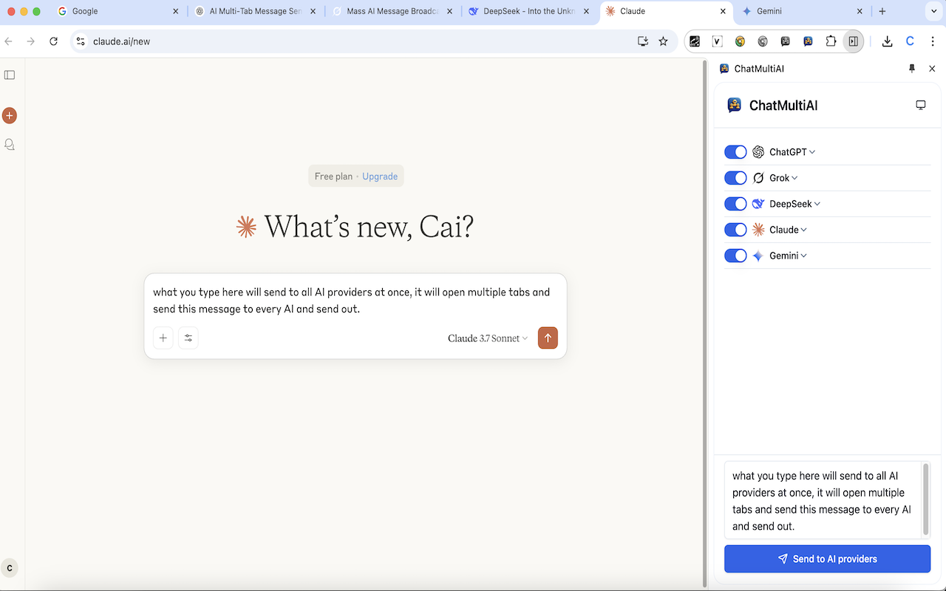The width and height of the screenshot is (946, 591).
Task: Click the ChatMultiAI message box scrollbar
Action: (926, 499)
